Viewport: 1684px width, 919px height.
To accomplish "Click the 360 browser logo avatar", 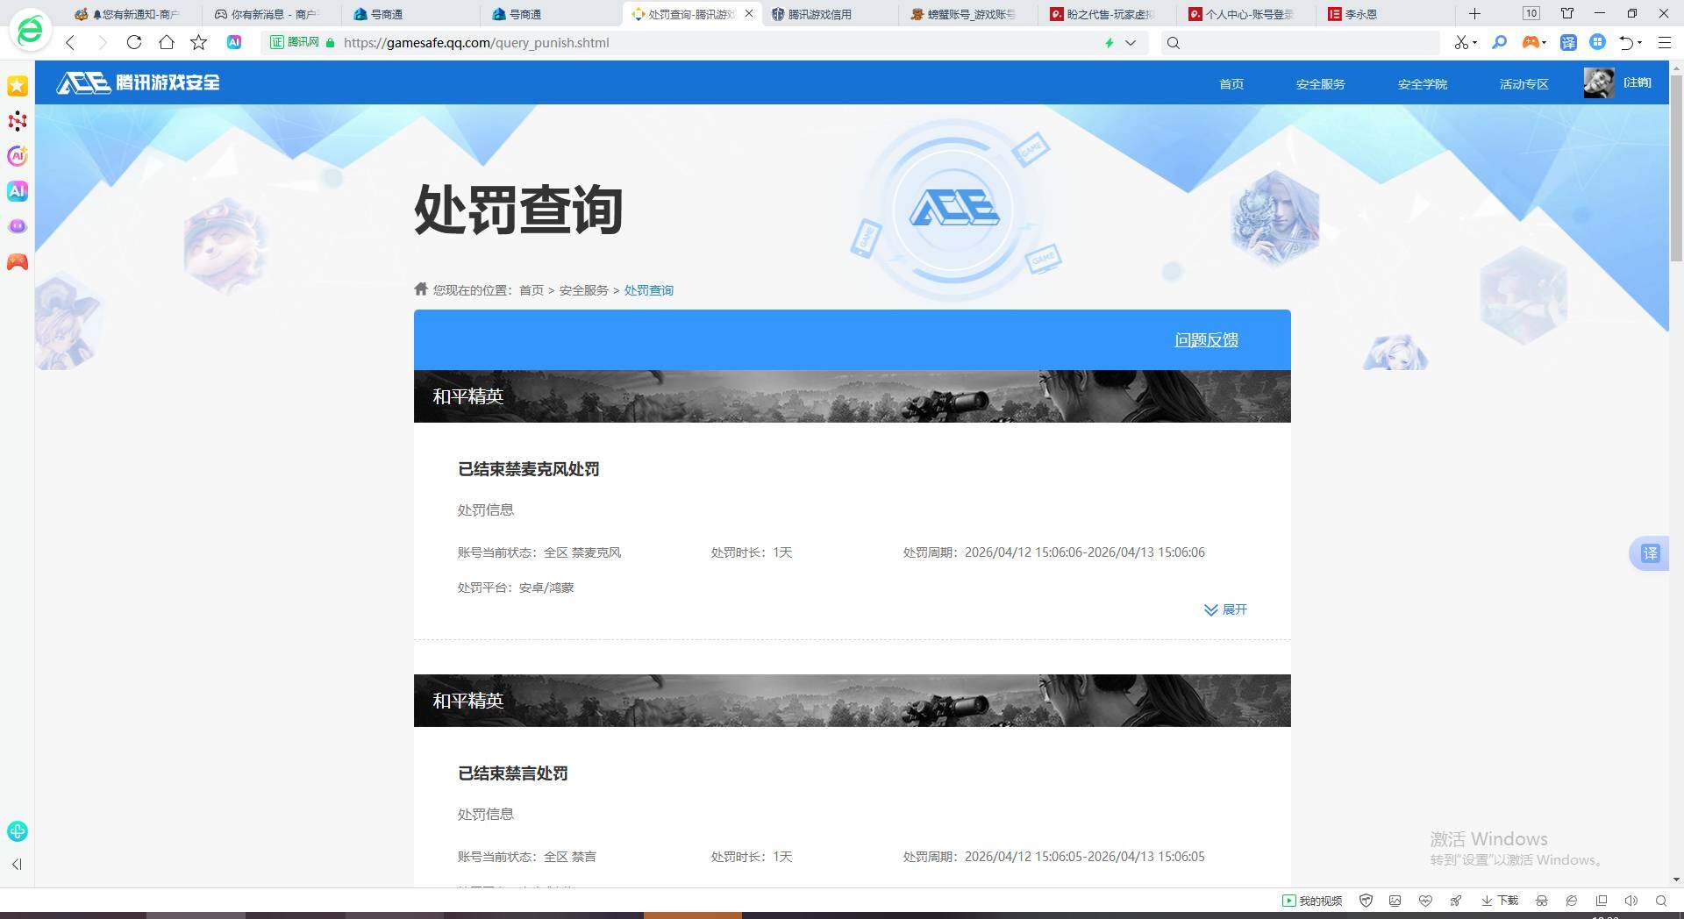I will (30, 30).
